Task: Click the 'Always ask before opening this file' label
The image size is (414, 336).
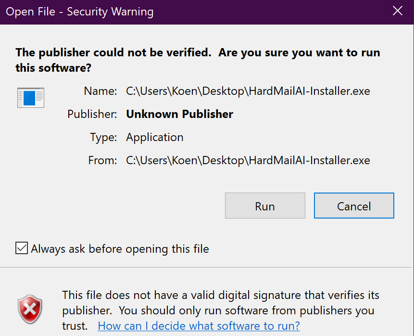Action: 120,249
